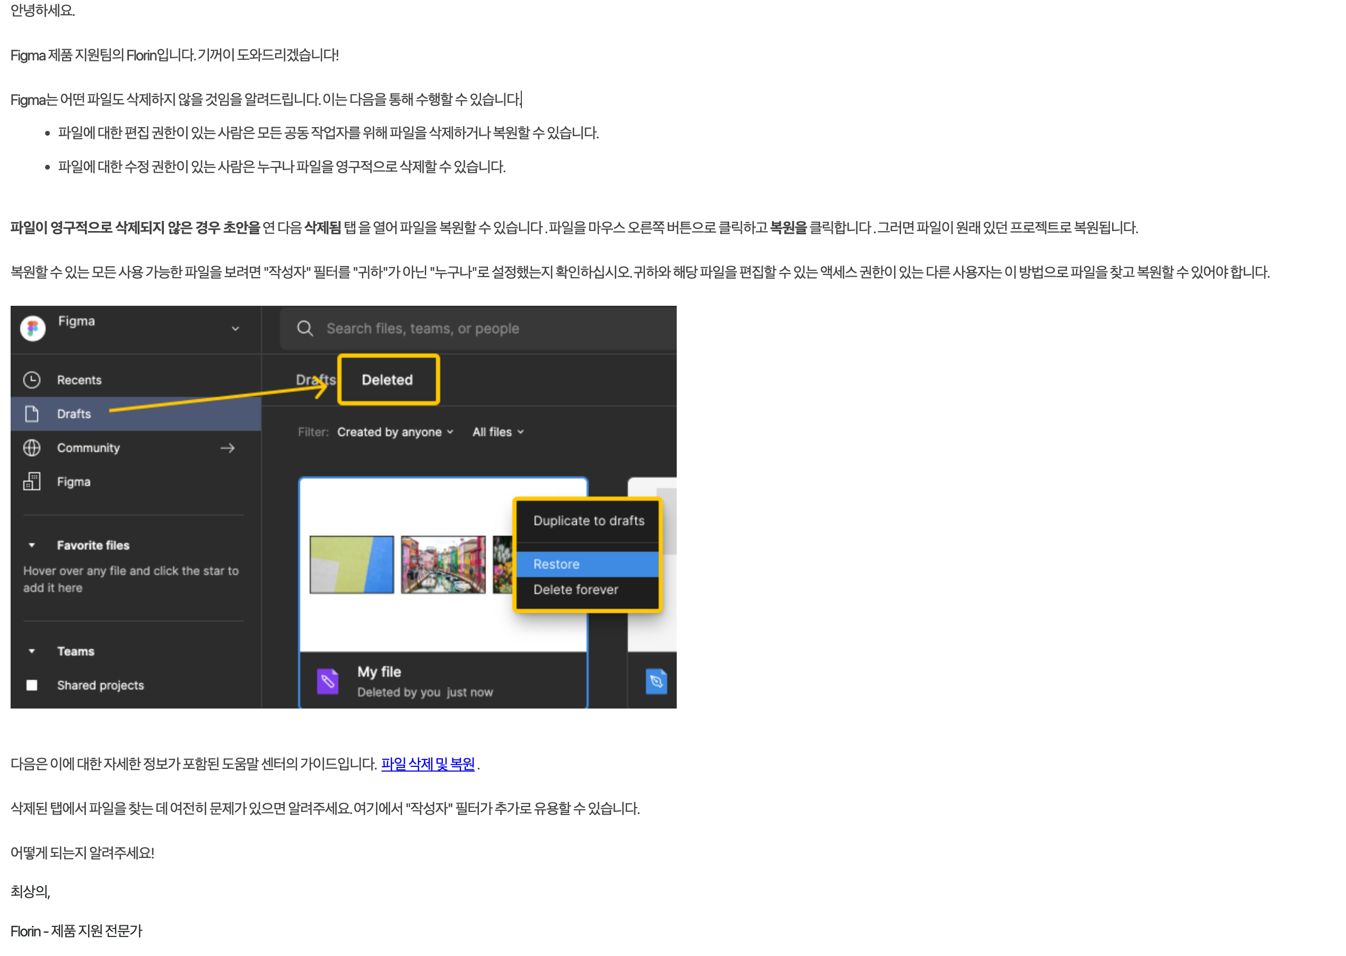Screen dimensions: 1346x956
Task: Click the Figma logo avatar icon
Action: tap(32, 328)
